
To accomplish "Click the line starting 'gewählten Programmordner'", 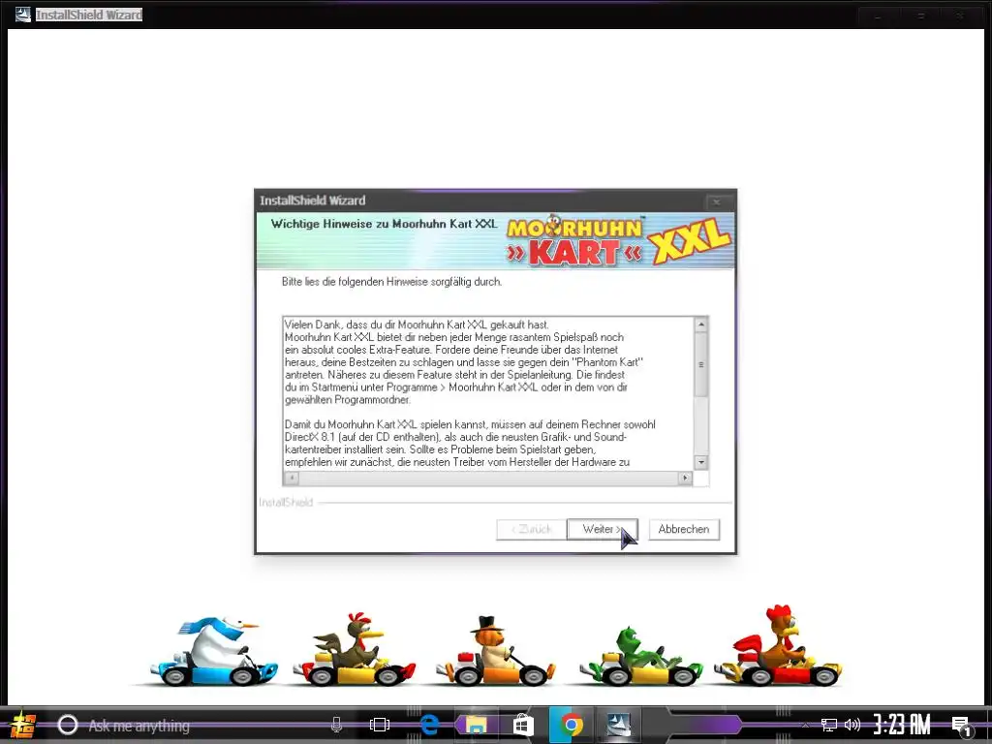I will (348, 400).
